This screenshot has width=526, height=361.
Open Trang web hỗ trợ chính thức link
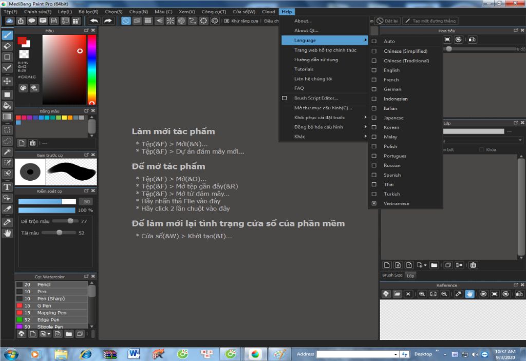325,50
